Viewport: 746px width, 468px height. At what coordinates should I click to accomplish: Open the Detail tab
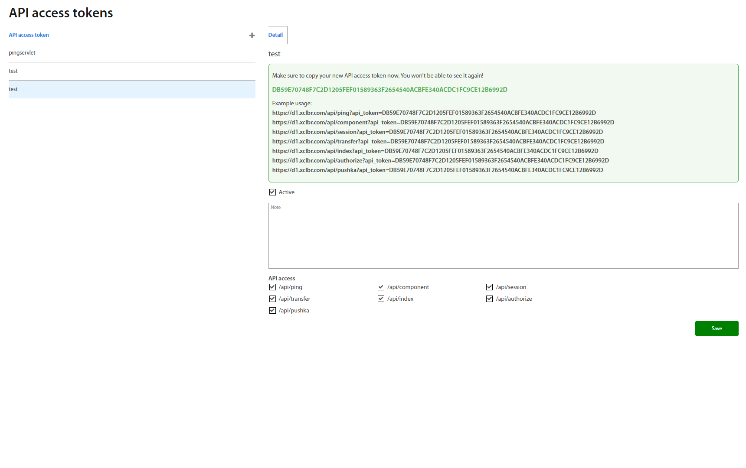pos(275,35)
